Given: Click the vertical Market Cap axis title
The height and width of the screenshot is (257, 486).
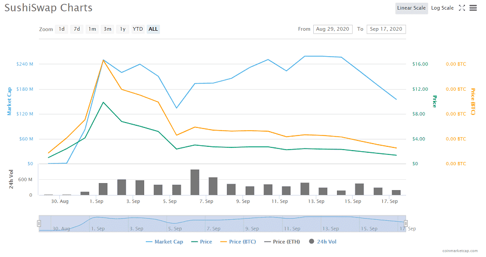Looking at the screenshot, I should 9,102.
